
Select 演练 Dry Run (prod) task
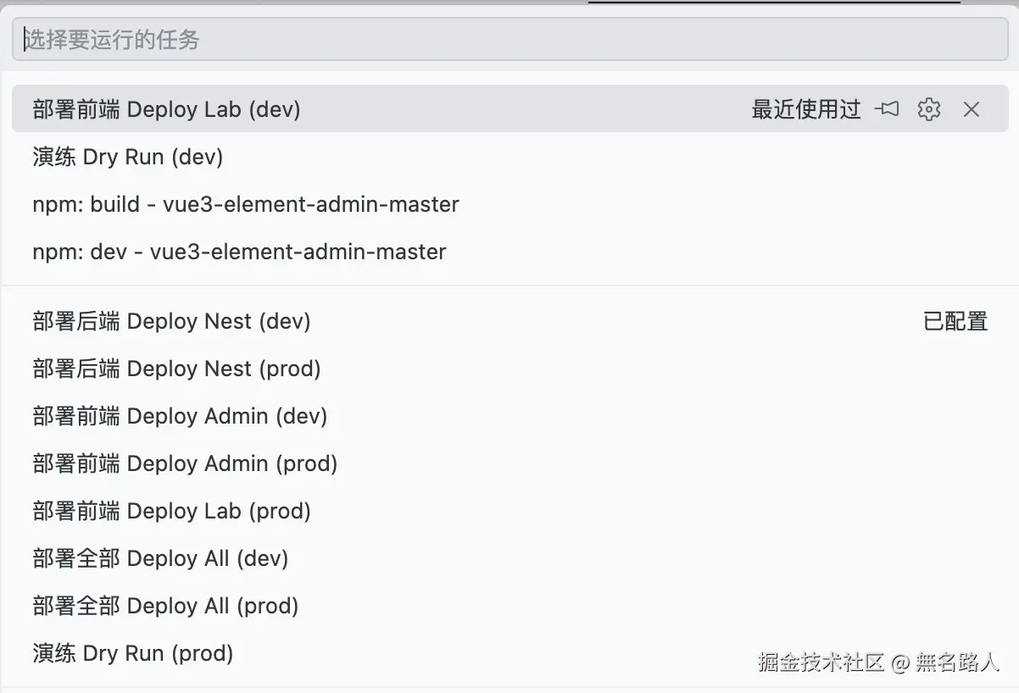[x=133, y=653]
